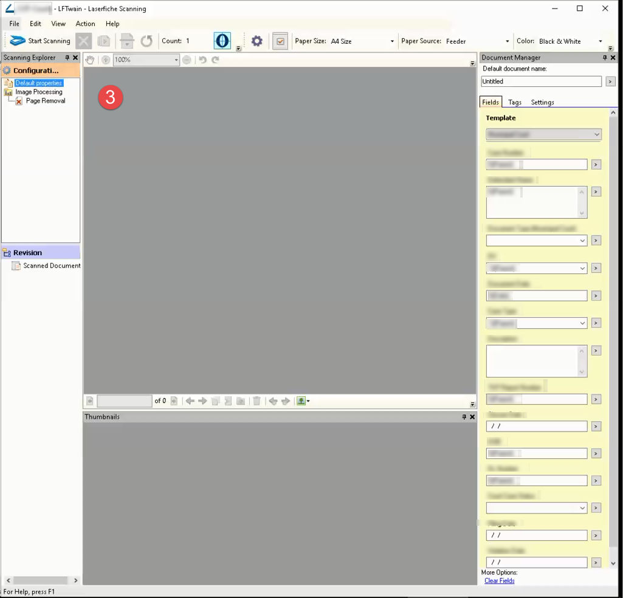This screenshot has width=623, height=598.
Task: Pin the Document Manager panel
Action: tap(605, 58)
